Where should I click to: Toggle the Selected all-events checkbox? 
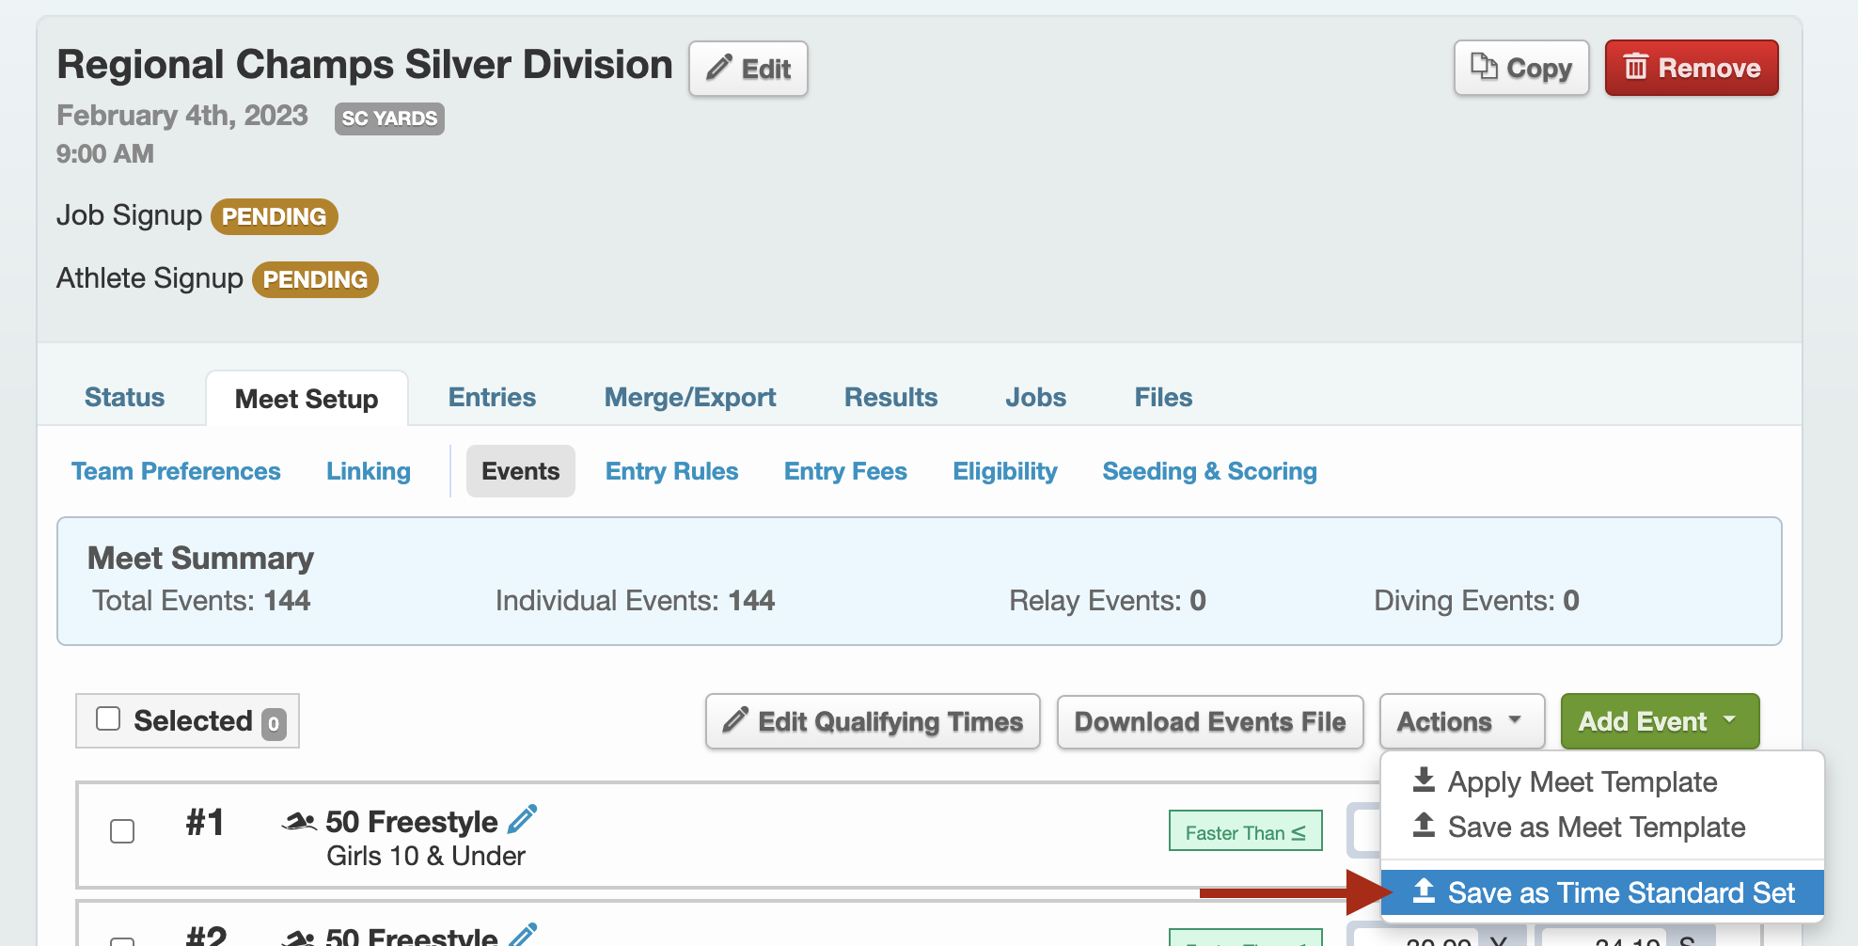pos(108,719)
